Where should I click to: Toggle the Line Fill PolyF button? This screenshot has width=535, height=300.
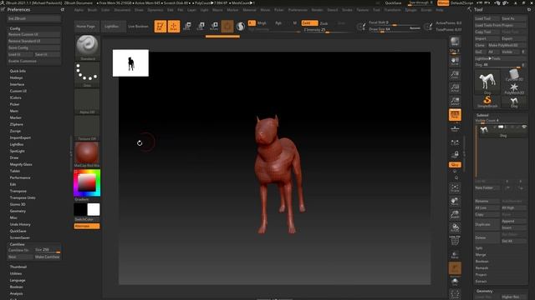[x=455, y=241]
